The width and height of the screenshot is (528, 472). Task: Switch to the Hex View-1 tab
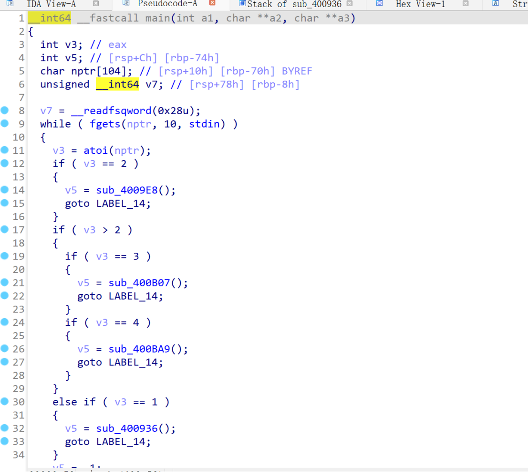420,4
